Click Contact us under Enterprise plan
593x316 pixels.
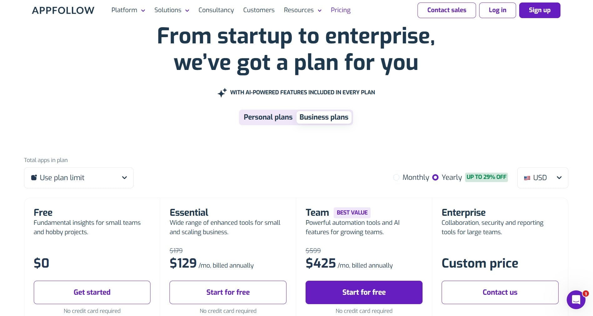coord(500,292)
